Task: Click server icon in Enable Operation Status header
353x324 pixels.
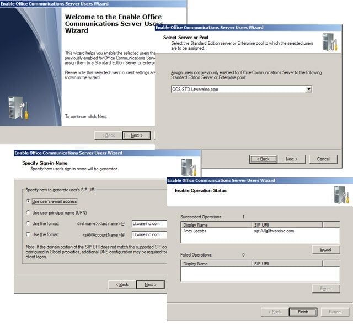Action: pyautogui.click(x=341, y=195)
